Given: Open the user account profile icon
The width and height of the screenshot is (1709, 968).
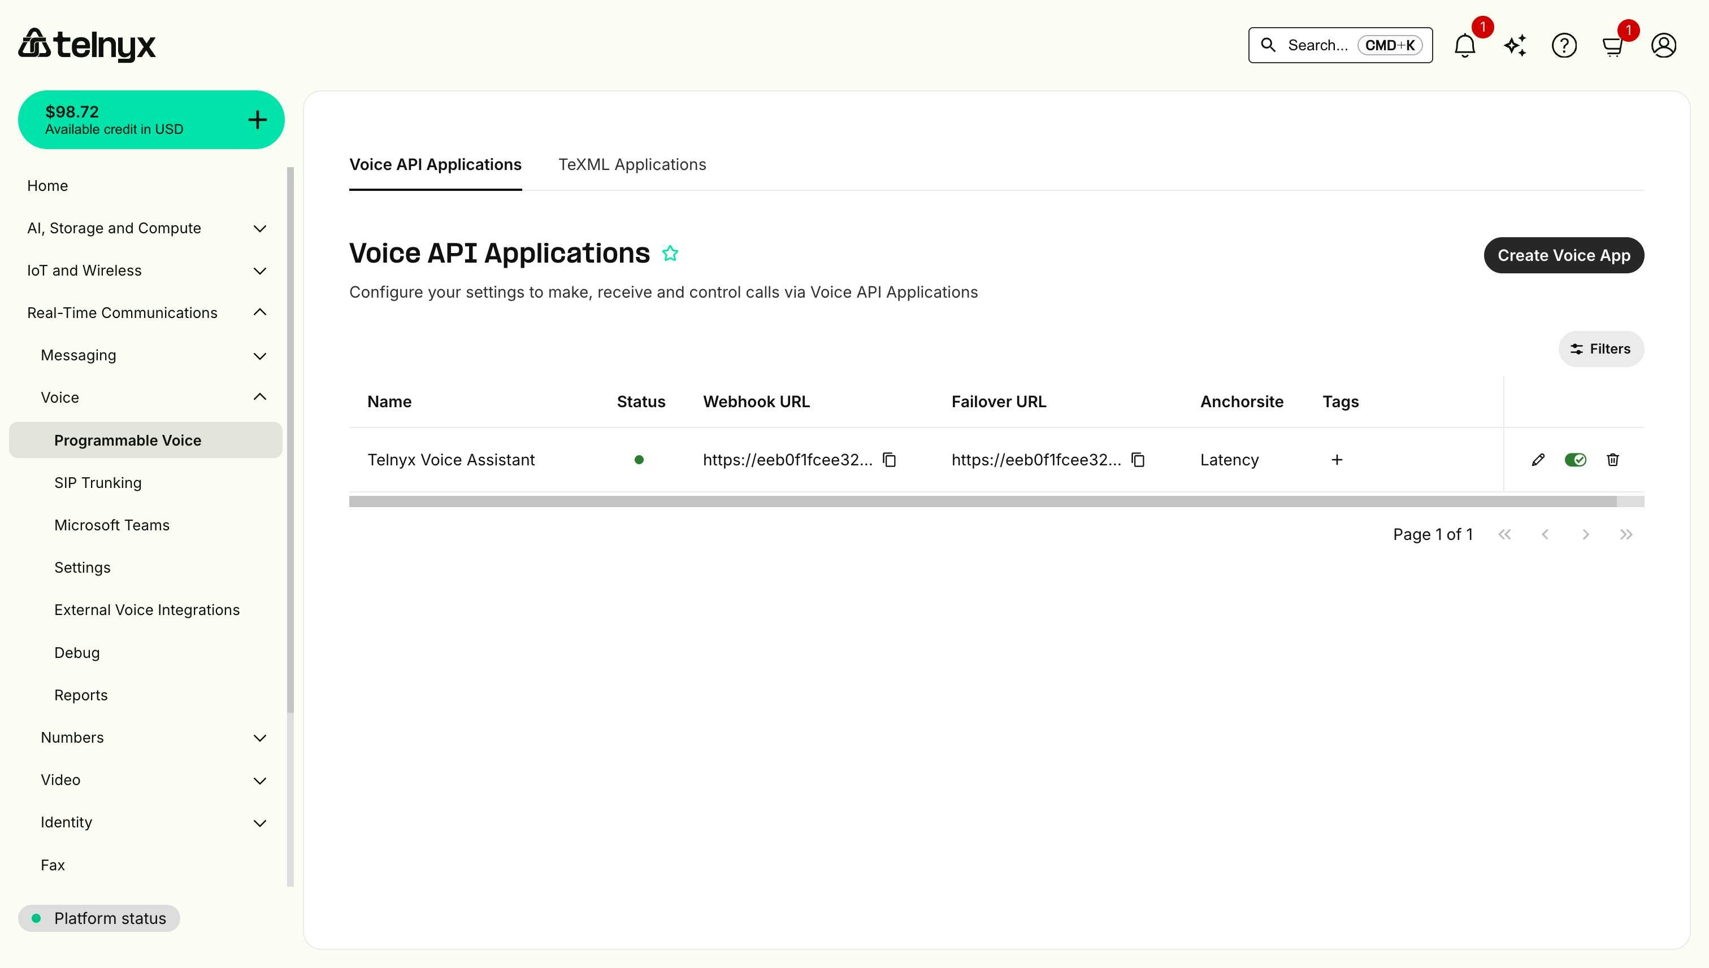Looking at the screenshot, I should 1663,45.
